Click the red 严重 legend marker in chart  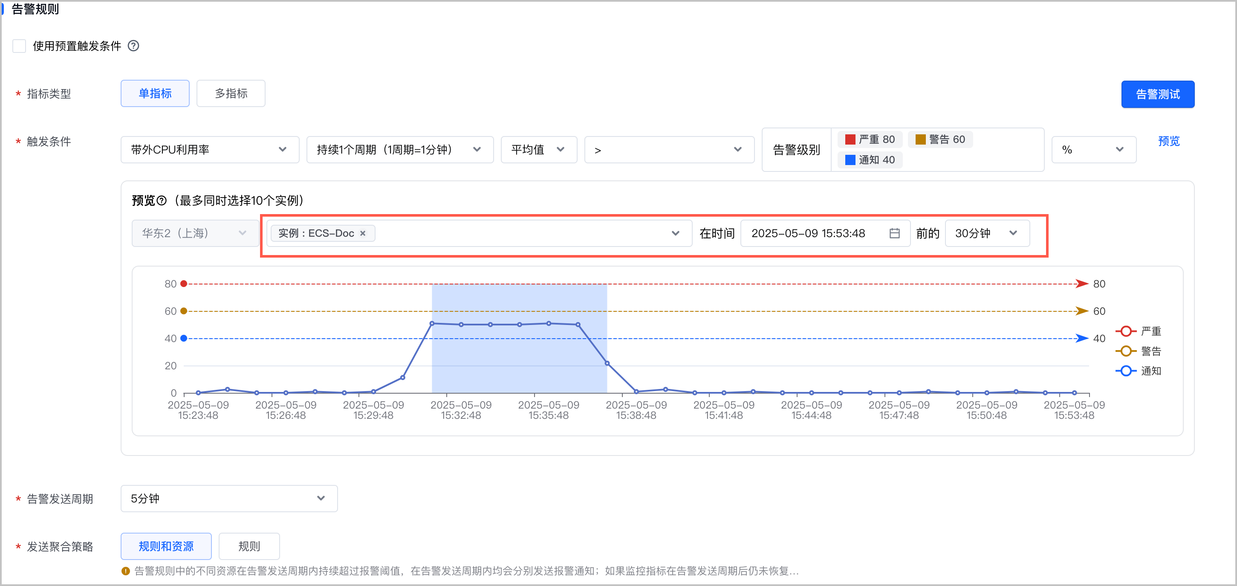(1126, 331)
